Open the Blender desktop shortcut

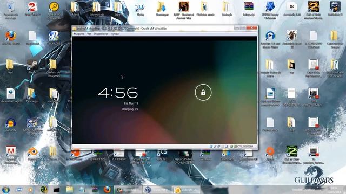(x=32, y=154)
